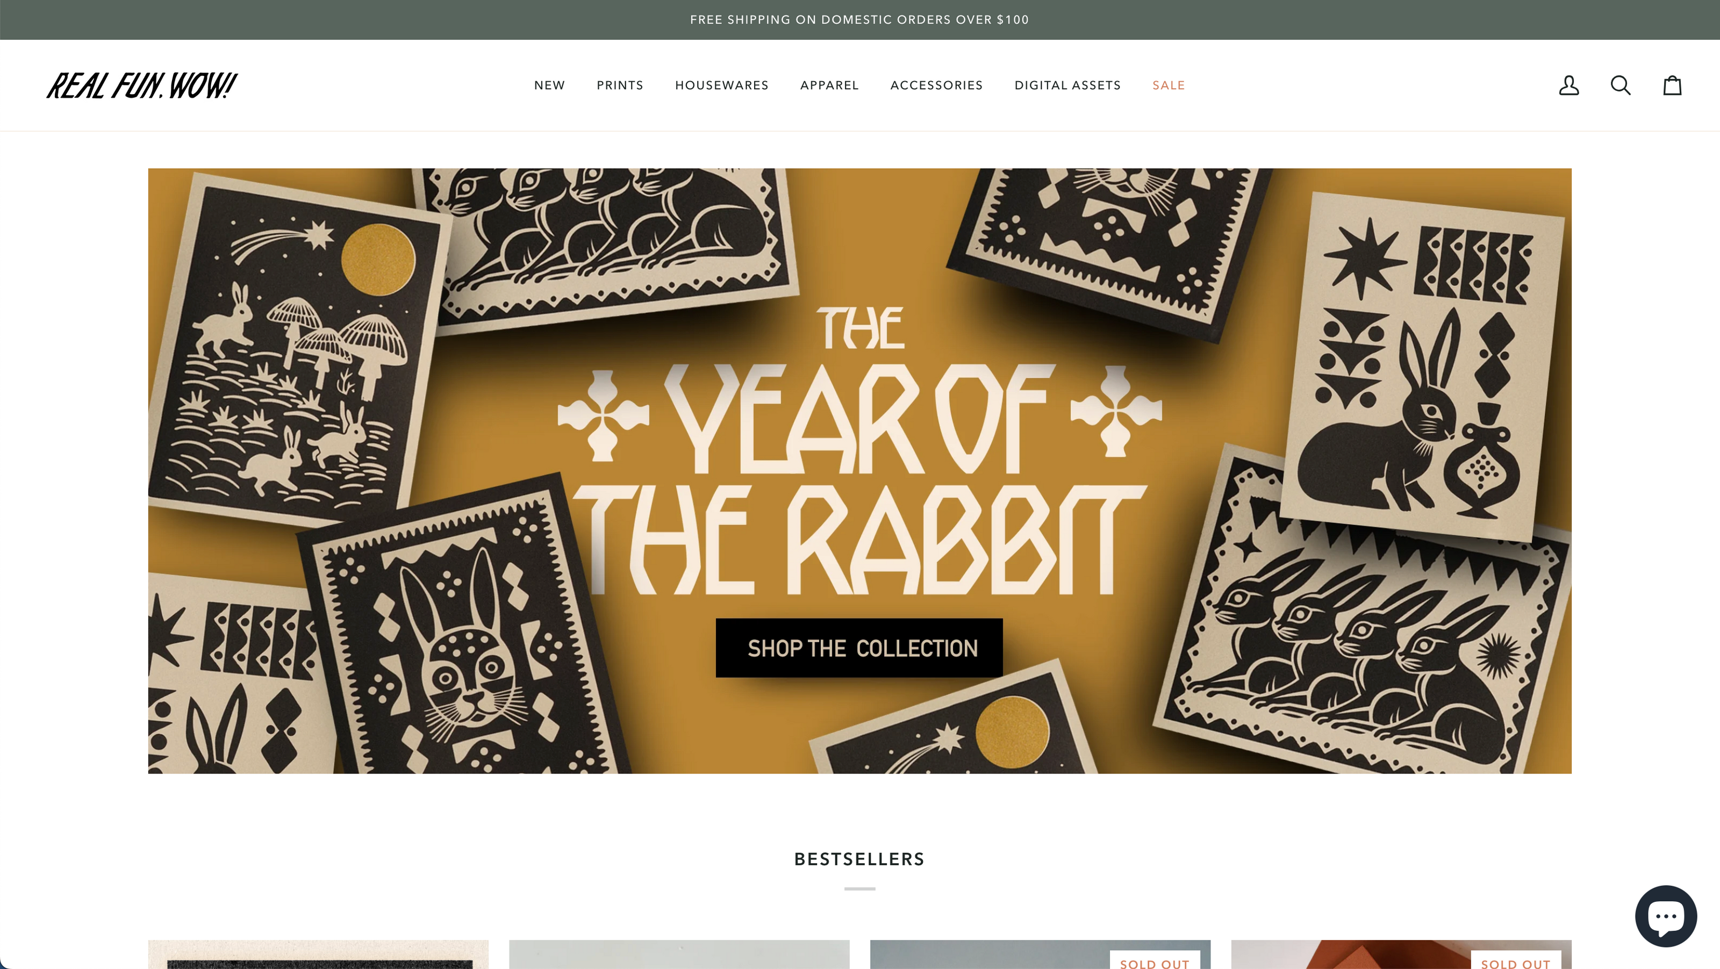The image size is (1720, 969).
Task: Open the Housewares menu
Action: (722, 85)
